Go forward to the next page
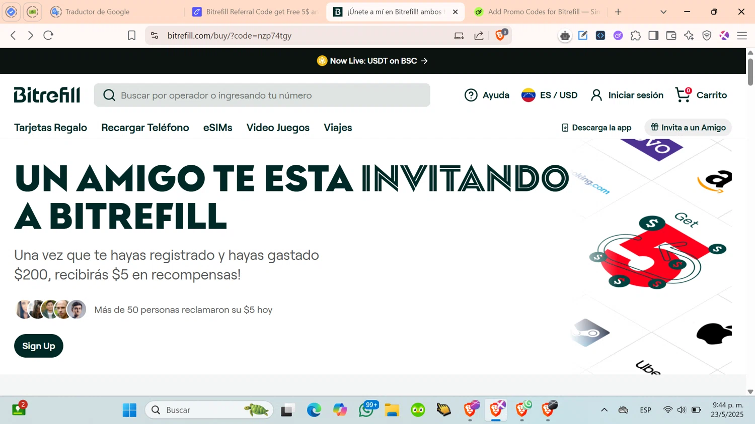The image size is (755, 424). [x=31, y=35]
